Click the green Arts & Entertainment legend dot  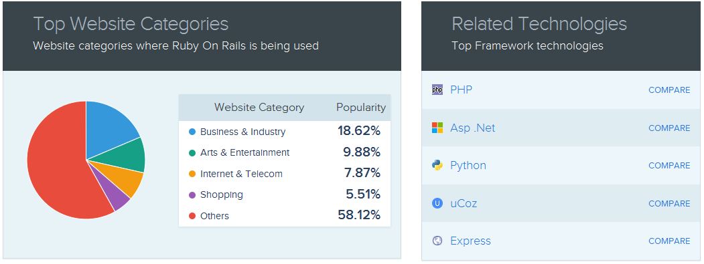point(192,153)
